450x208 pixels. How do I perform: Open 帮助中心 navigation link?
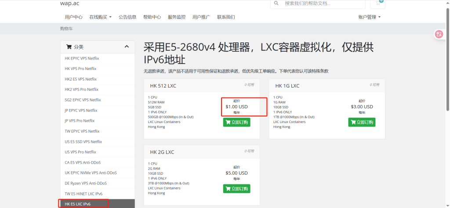152,17
